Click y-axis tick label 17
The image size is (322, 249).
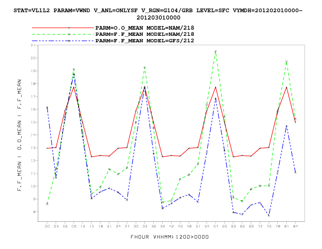click(x=33, y=96)
